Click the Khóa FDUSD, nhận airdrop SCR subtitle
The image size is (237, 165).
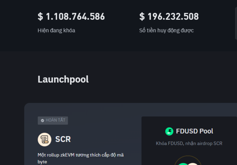click(189, 143)
